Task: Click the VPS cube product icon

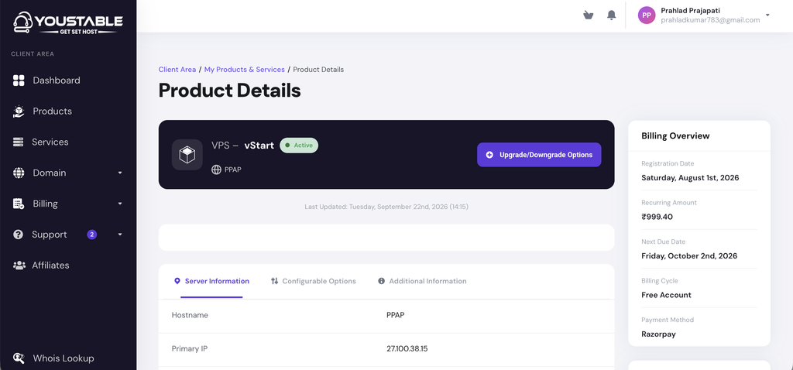Action: (187, 155)
